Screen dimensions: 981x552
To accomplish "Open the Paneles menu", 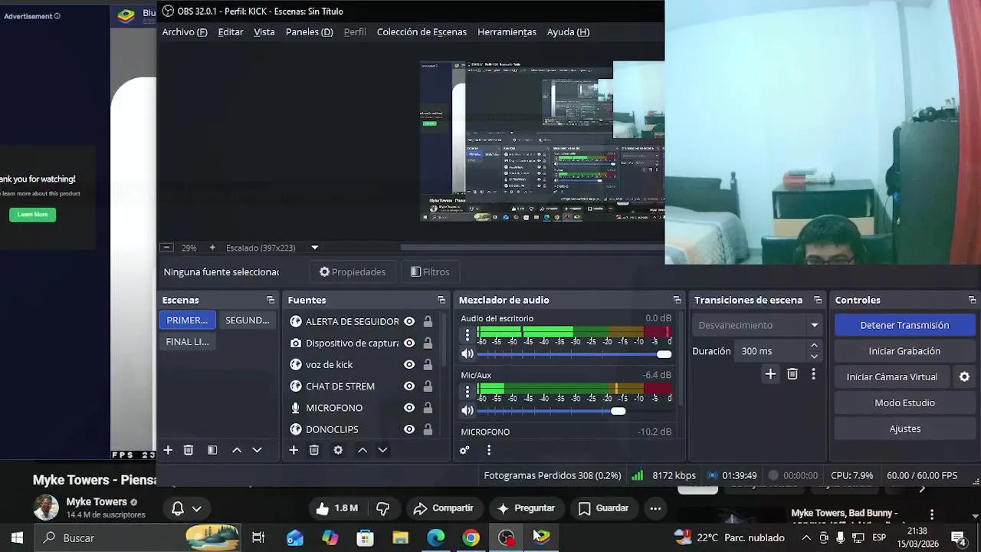I will point(310,31).
